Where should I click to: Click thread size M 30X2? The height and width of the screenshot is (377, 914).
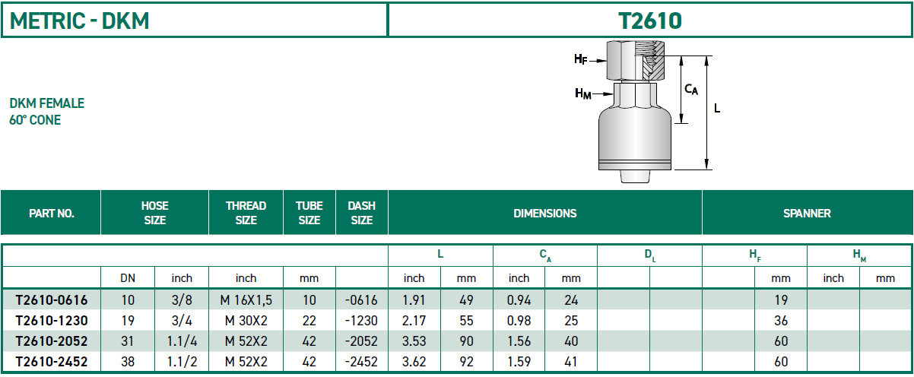coord(246,321)
